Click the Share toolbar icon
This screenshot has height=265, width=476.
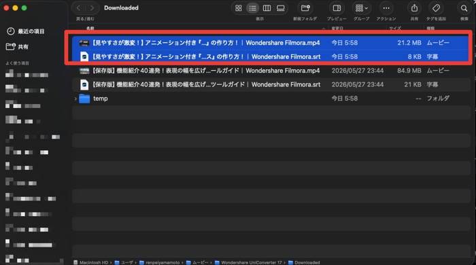pyautogui.click(x=414, y=8)
